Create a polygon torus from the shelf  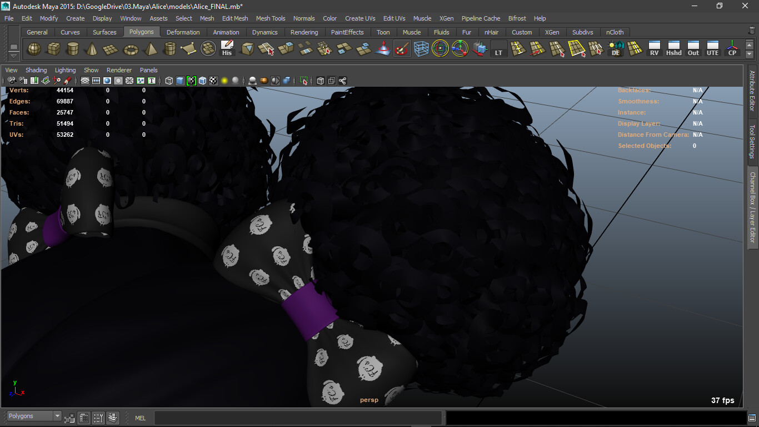pos(131,49)
